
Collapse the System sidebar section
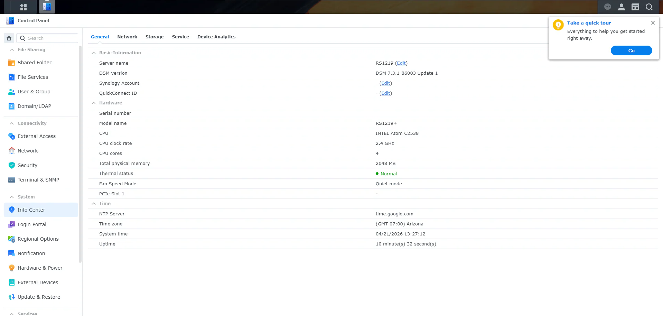pyautogui.click(x=12, y=197)
